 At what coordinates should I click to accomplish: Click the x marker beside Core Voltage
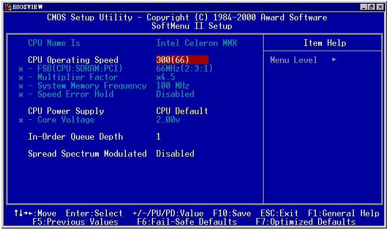(21, 121)
